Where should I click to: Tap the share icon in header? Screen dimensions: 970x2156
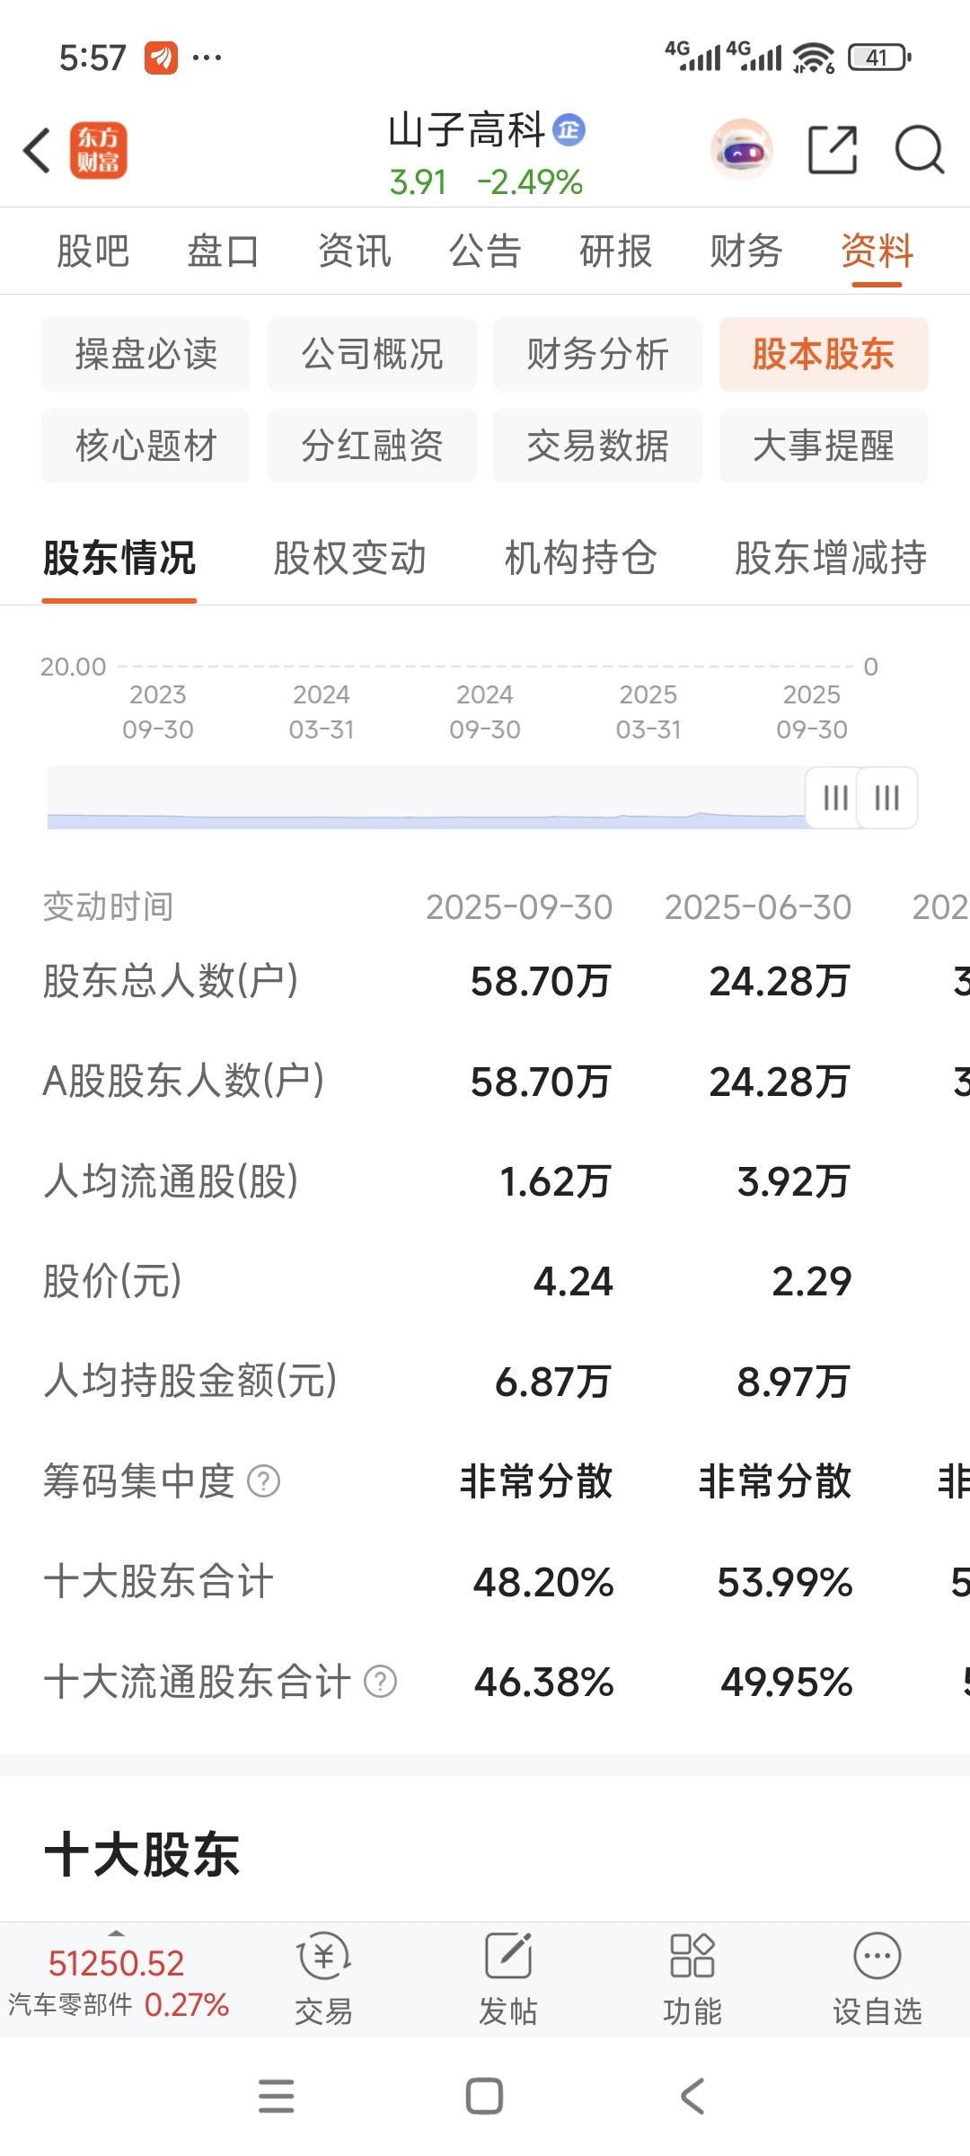coord(833,150)
